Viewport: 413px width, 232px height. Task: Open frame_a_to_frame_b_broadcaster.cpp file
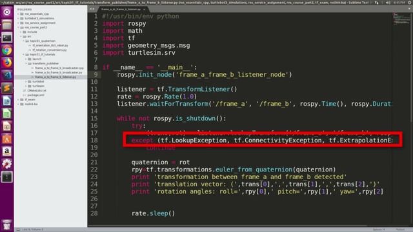tap(59, 68)
